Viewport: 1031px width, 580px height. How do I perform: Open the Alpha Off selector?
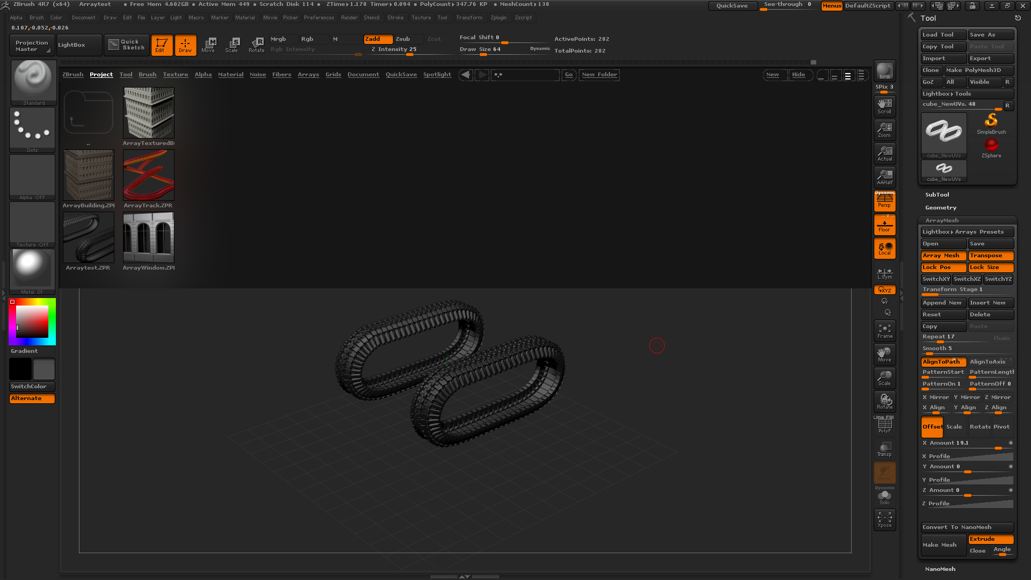tap(32, 177)
